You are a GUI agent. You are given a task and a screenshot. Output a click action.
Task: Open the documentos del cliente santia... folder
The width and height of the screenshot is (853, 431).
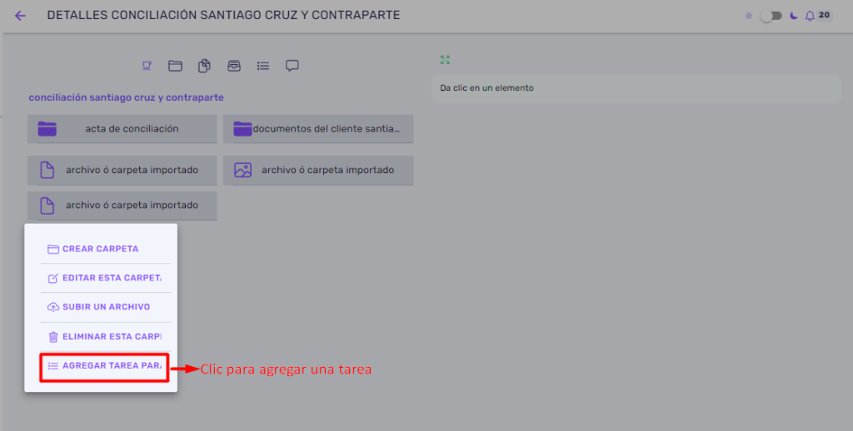[318, 129]
